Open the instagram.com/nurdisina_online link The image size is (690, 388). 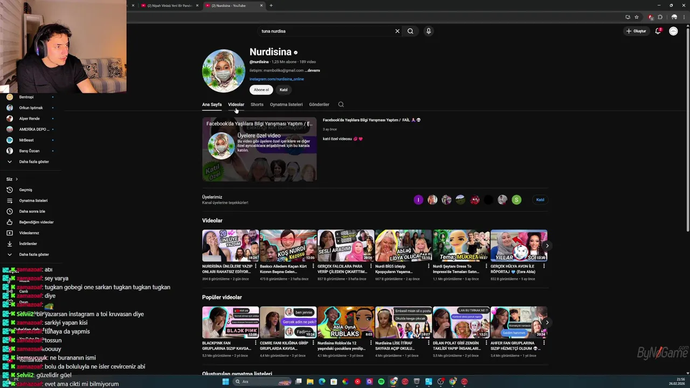pos(277,79)
